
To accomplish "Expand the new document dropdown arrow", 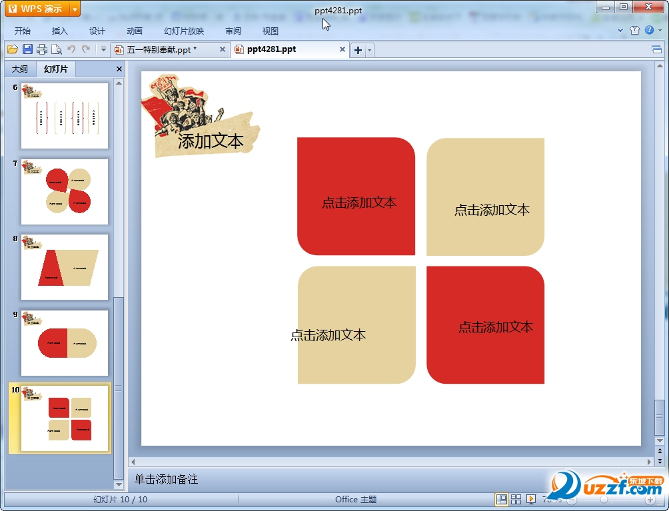I will click(370, 50).
